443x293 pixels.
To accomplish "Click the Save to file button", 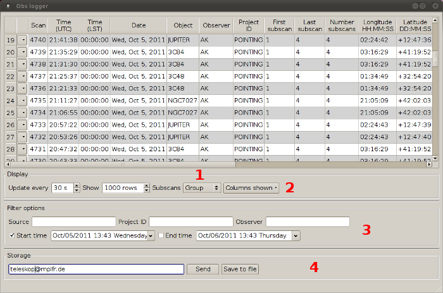I will (x=240, y=269).
